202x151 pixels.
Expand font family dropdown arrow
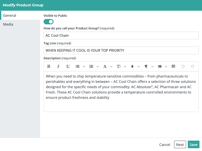111,67
